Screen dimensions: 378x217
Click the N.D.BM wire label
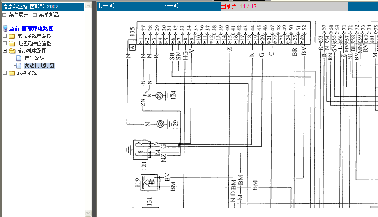tap(233, 191)
